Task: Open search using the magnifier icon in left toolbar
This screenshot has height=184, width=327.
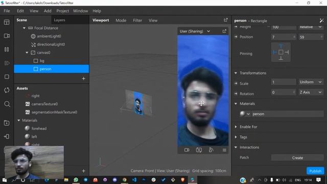Action: click(7, 104)
